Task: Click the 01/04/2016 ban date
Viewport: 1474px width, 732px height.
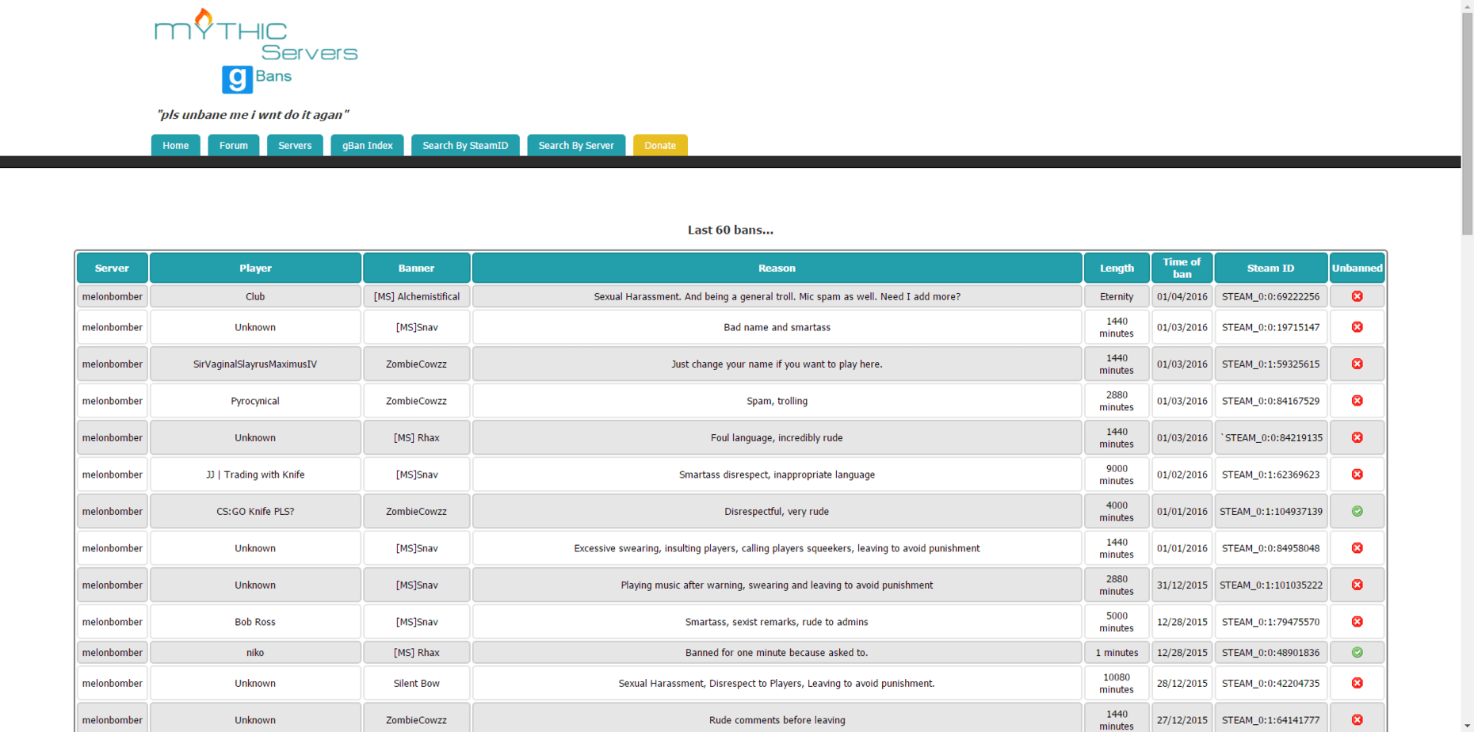Action: [1182, 296]
